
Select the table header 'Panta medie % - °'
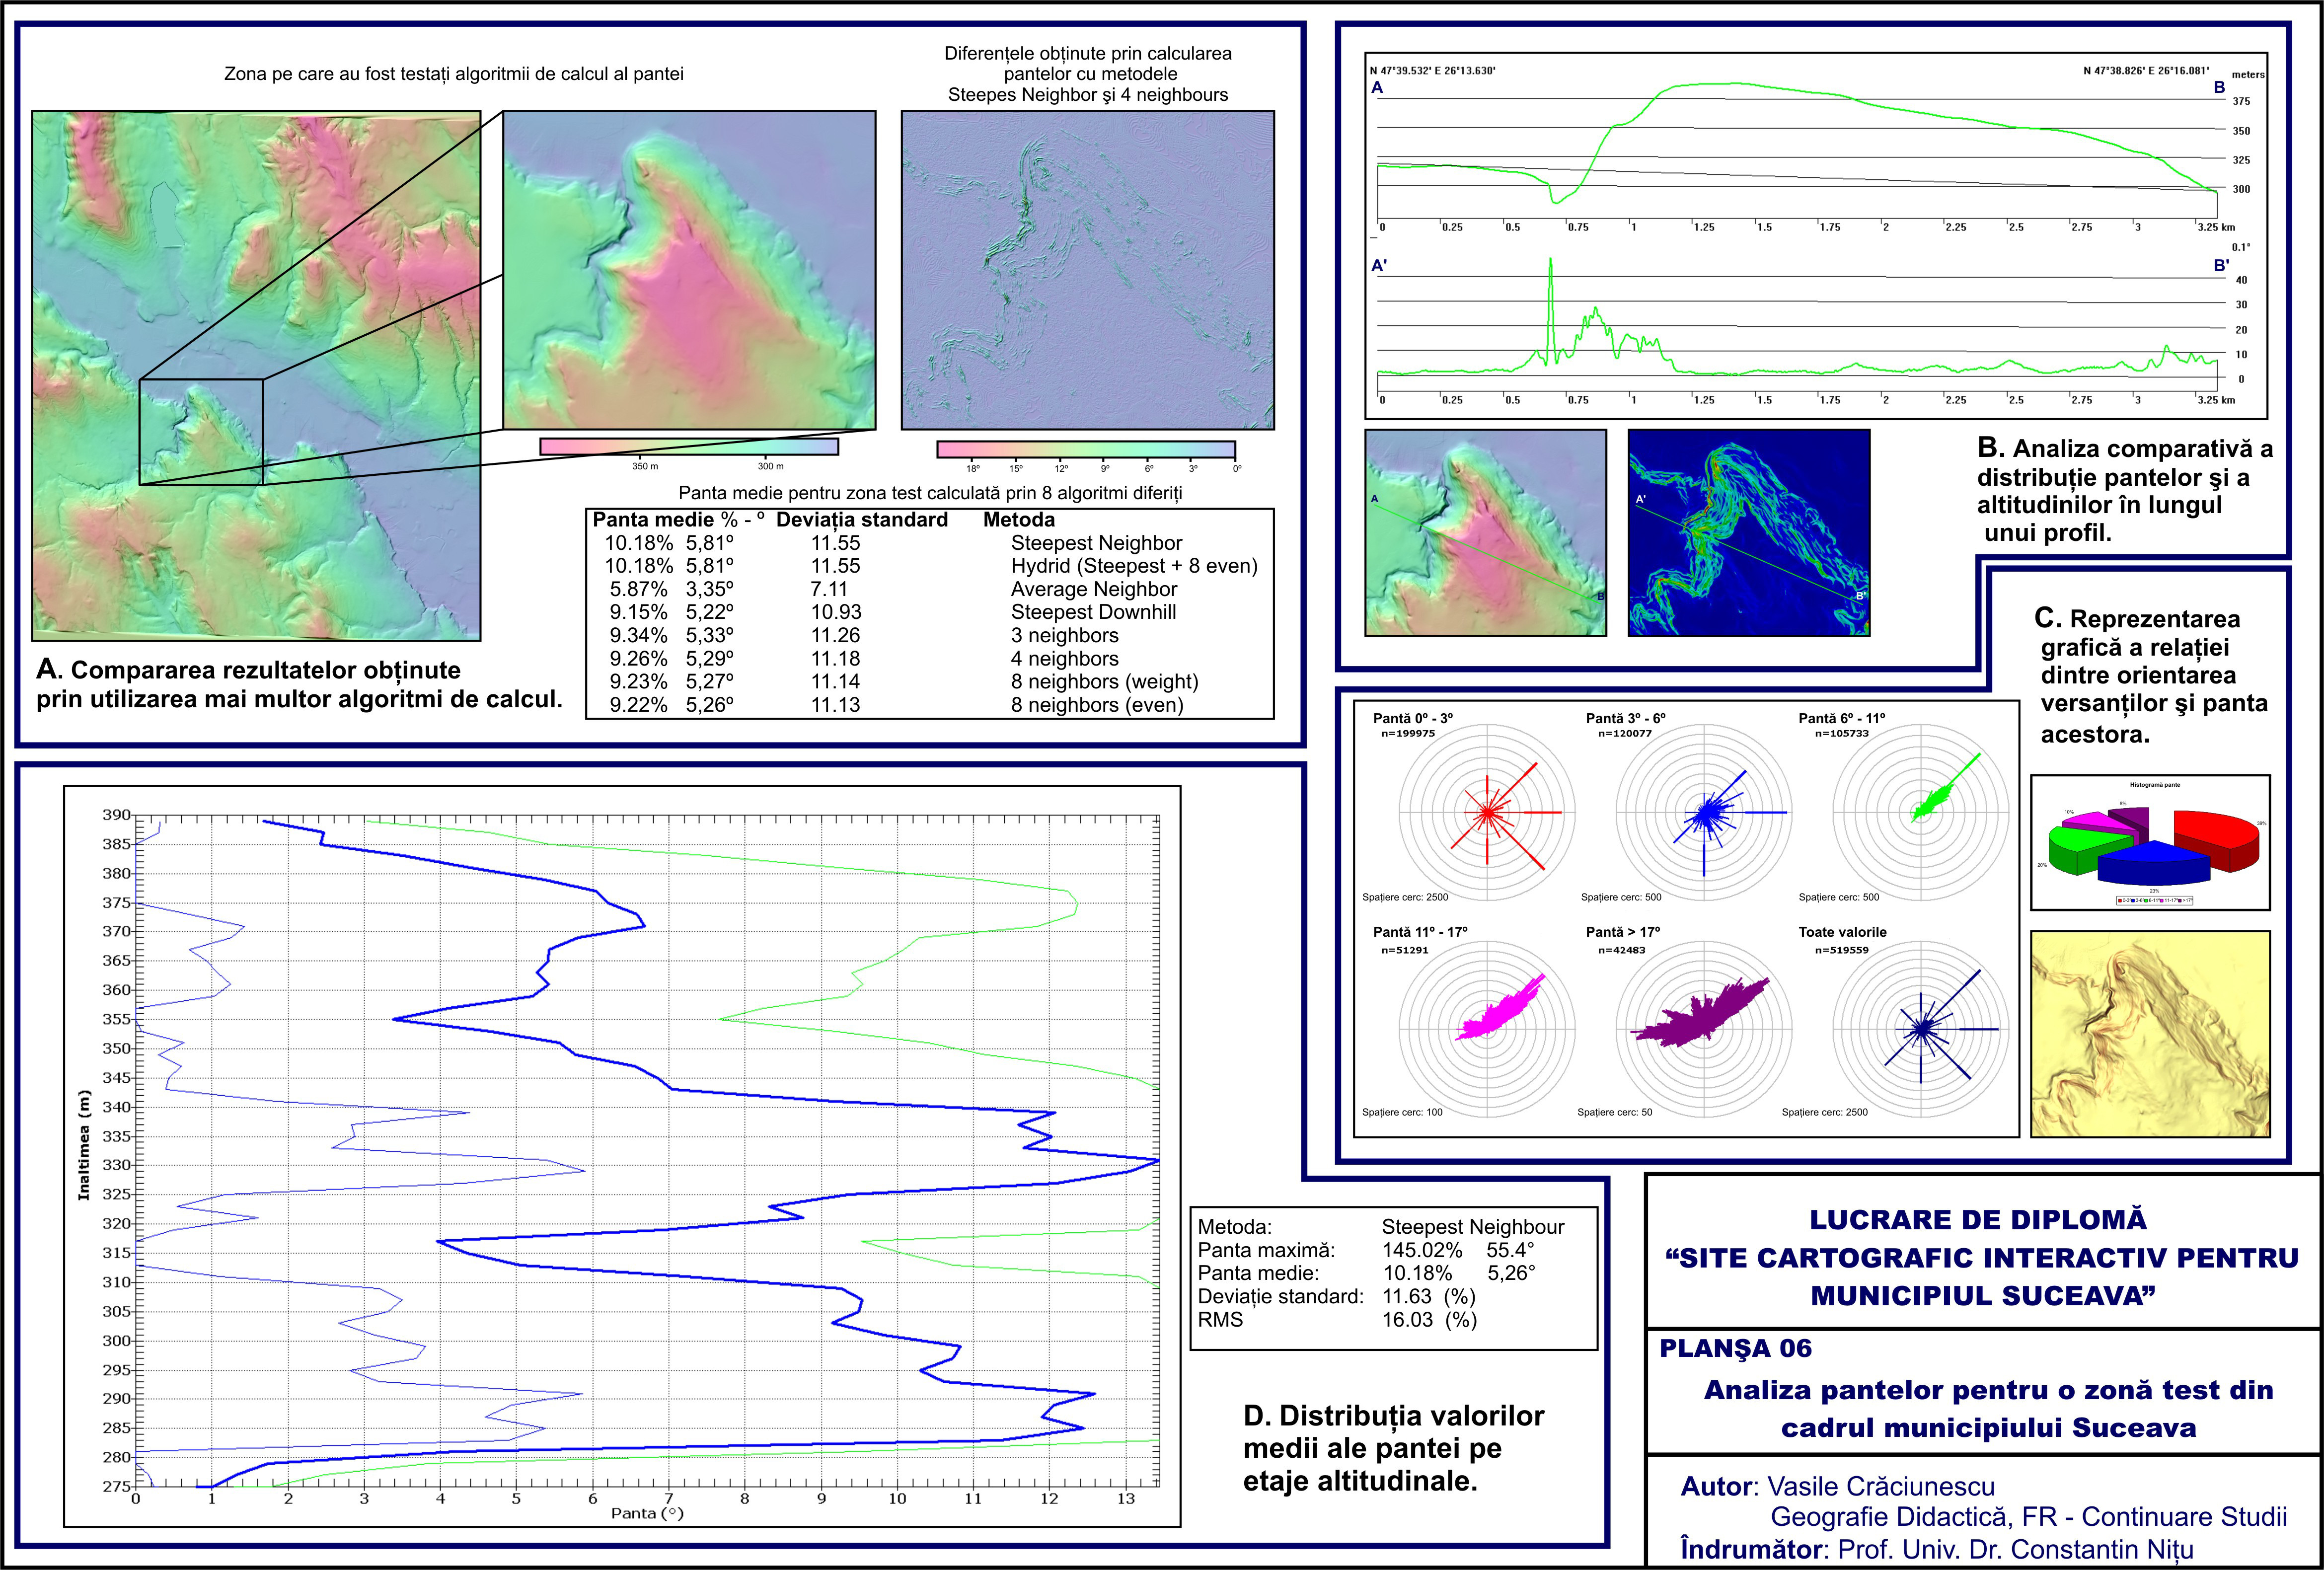(678, 520)
